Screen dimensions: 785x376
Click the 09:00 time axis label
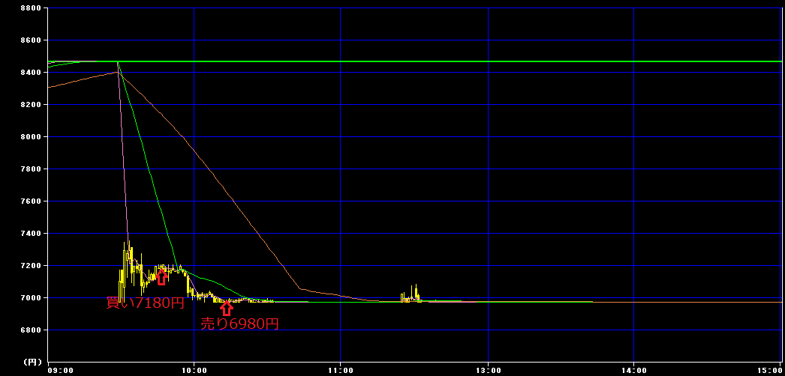[60, 371]
